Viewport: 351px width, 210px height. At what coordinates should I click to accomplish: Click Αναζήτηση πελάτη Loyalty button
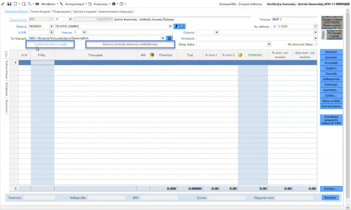pos(50,44)
